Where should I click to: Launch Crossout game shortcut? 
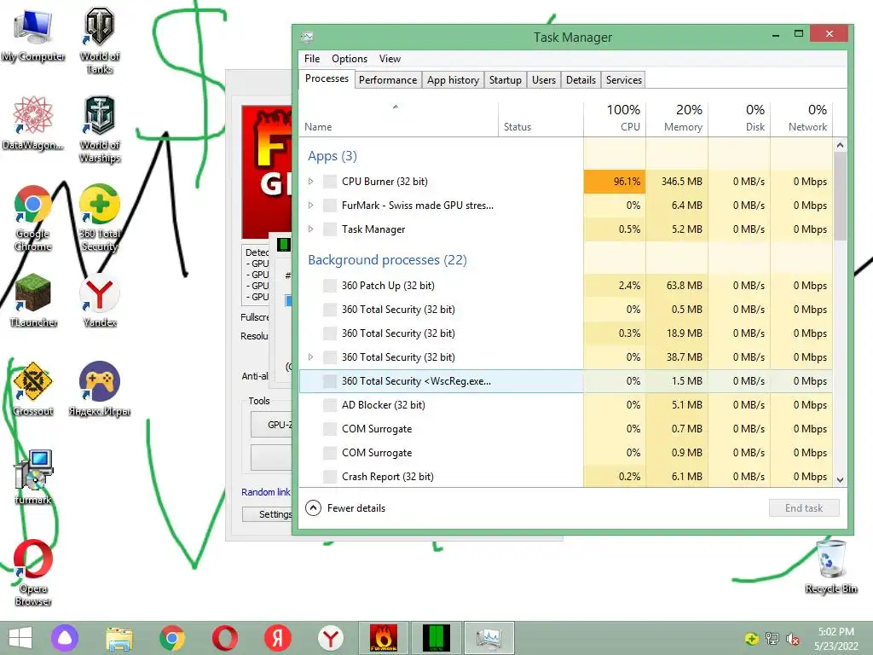33,388
